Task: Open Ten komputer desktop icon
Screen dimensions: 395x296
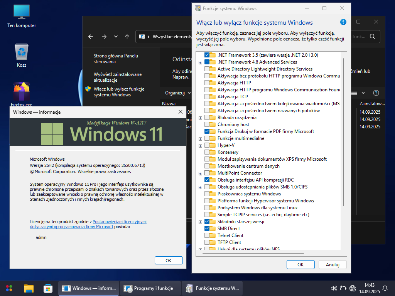Action: pos(22,12)
